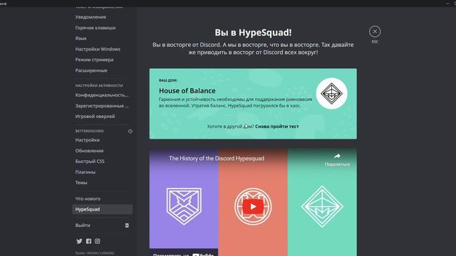The image size is (456, 256).
Task: Open Discord's Twitter page icon
Action: [x=79, y=241]
